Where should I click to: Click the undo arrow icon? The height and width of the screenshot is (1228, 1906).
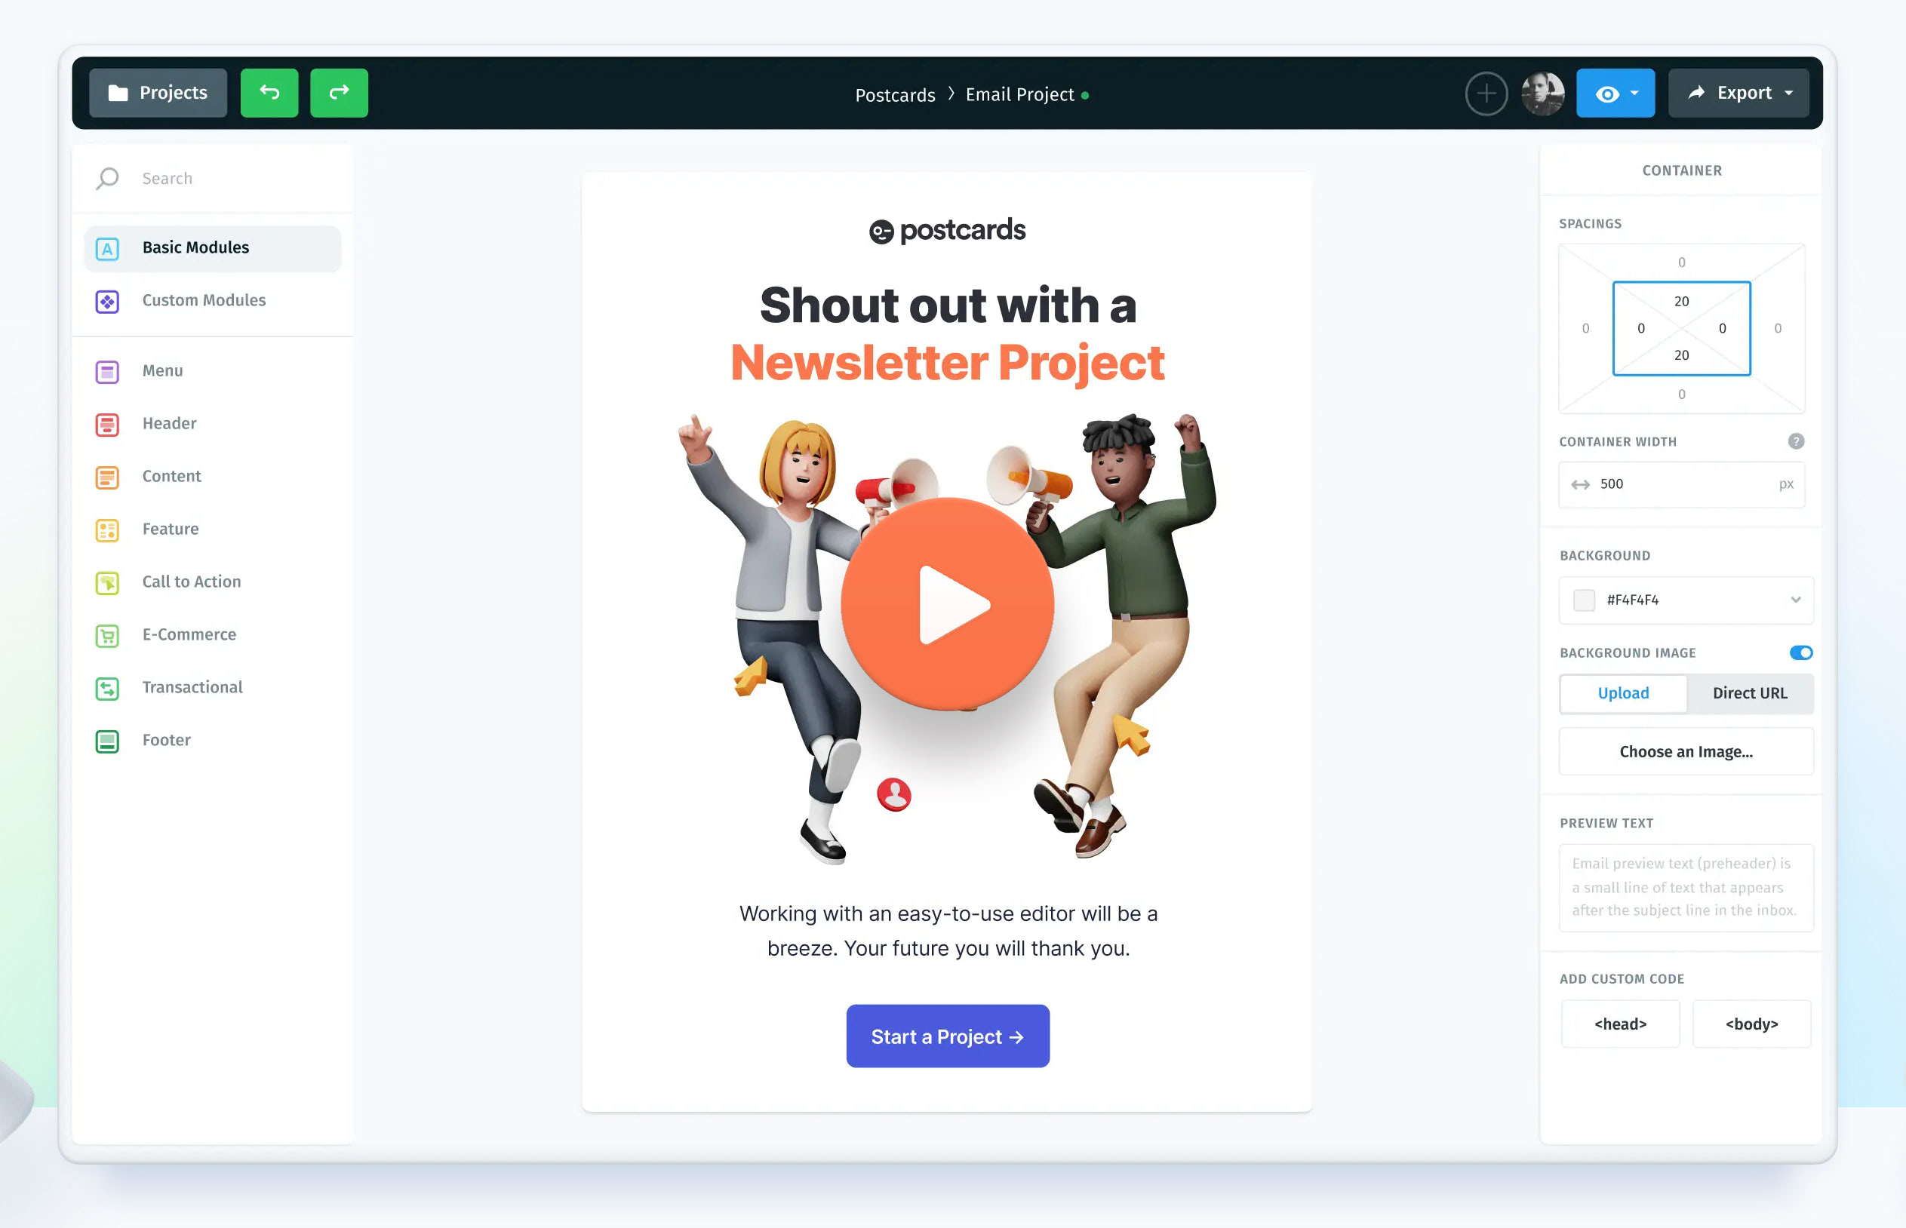pyautogui.click(x=268, y=93)
